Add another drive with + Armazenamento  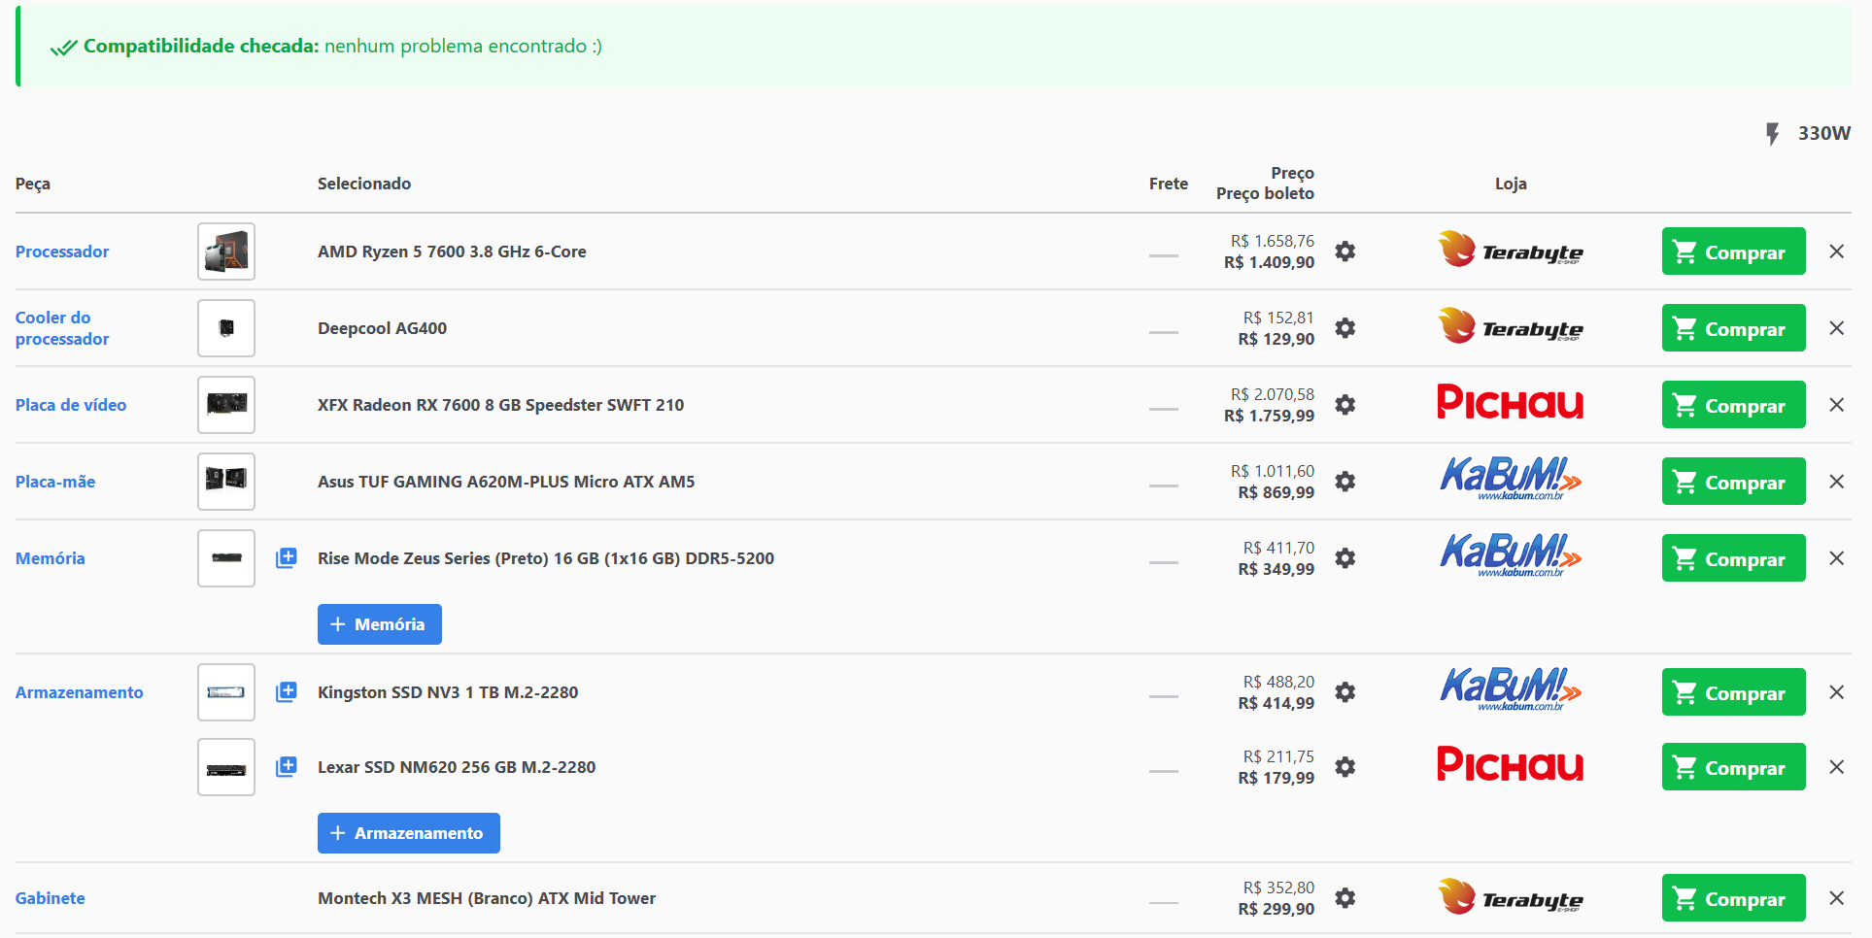tap(409, 833)
